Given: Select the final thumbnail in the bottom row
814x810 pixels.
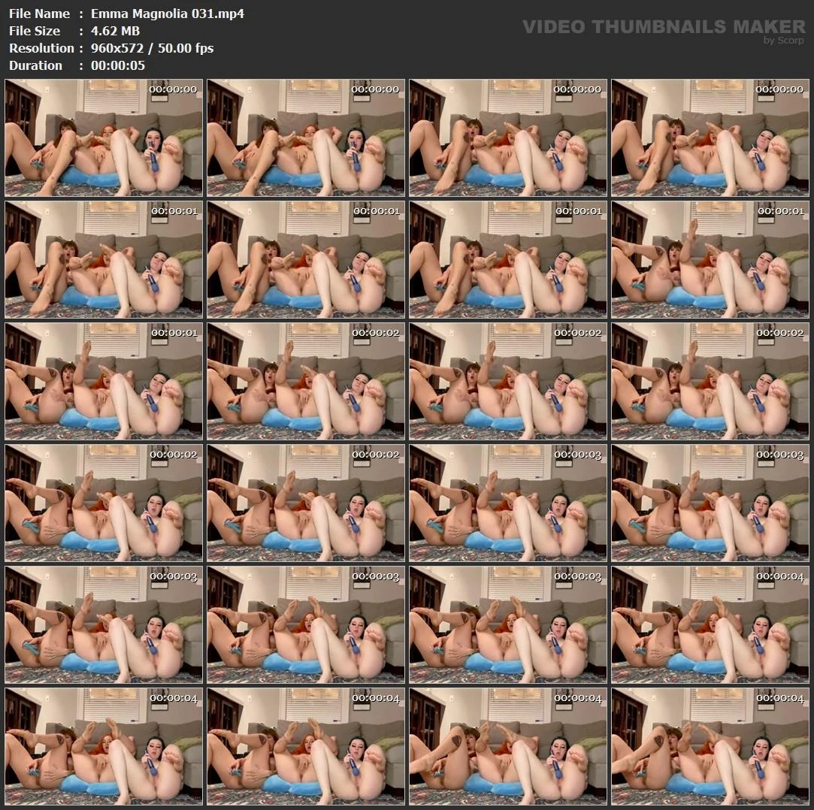Looking at the screenshot, I should pyautogui.click(x=710, y=746).
